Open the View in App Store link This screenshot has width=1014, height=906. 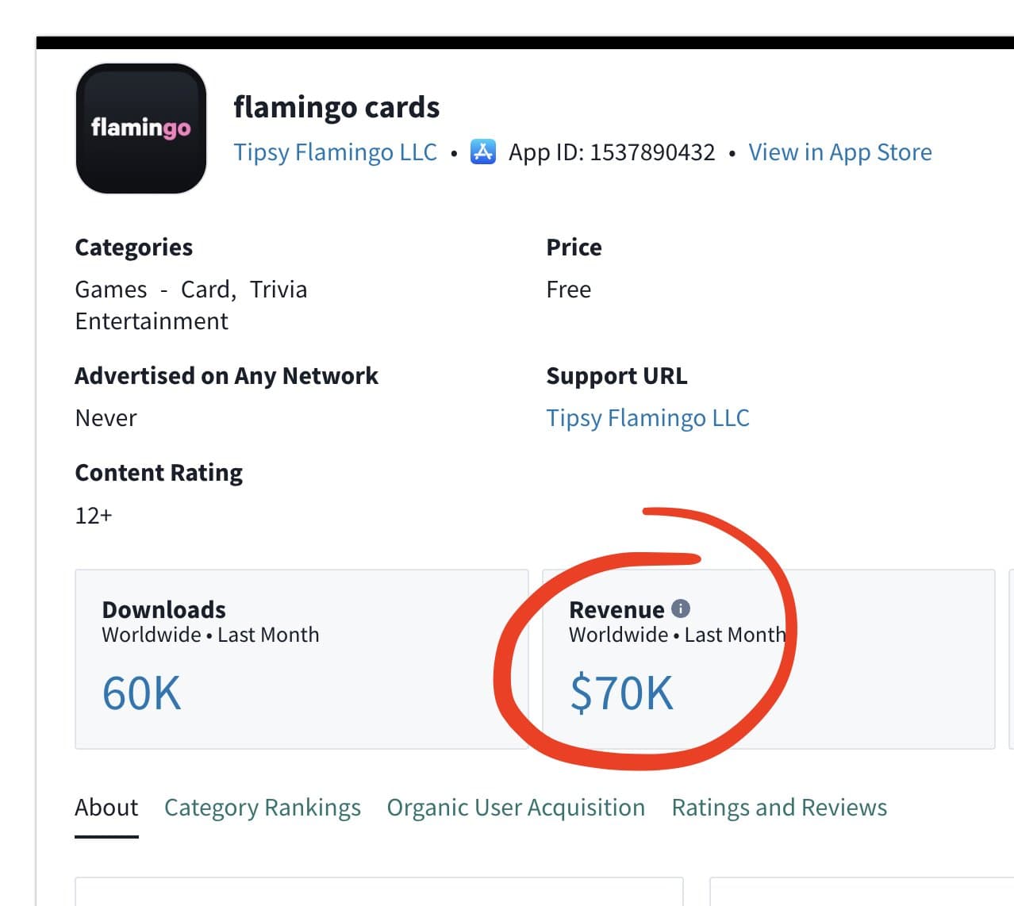tap(840, 152)
